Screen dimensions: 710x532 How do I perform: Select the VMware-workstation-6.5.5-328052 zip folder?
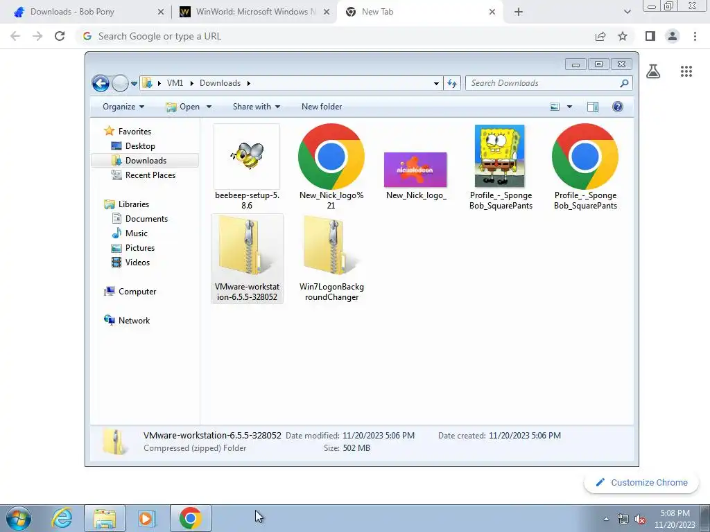(247, 258)
